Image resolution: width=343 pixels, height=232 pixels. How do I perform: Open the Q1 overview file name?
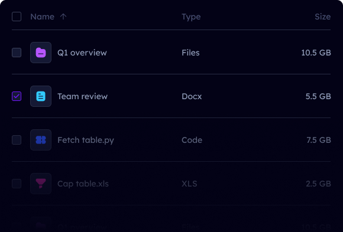click(82, 53)
